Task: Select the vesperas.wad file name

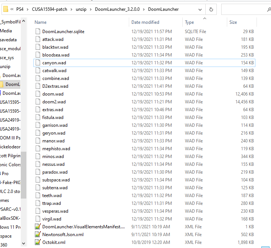Action: [55, 211]
